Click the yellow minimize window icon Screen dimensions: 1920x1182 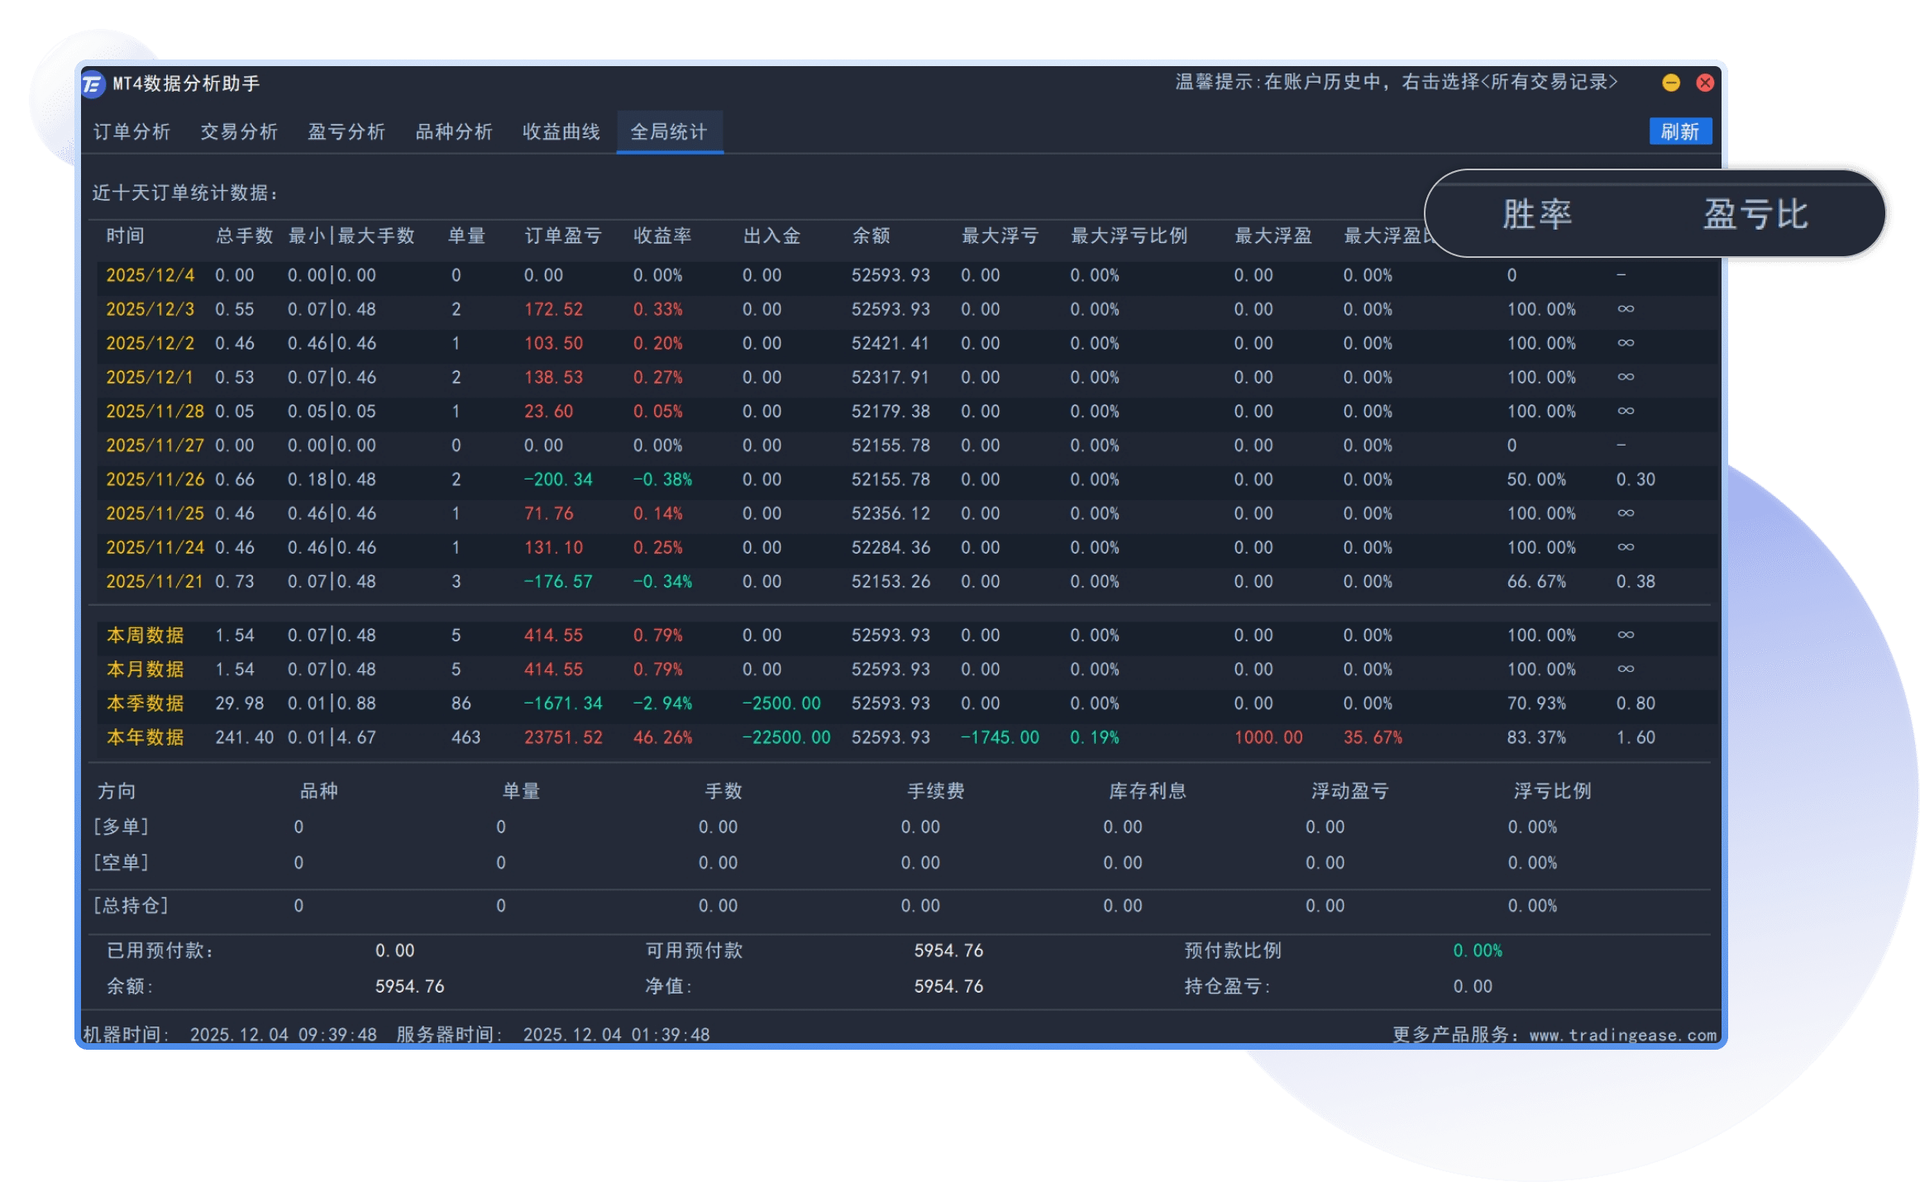coord(1670,83)
